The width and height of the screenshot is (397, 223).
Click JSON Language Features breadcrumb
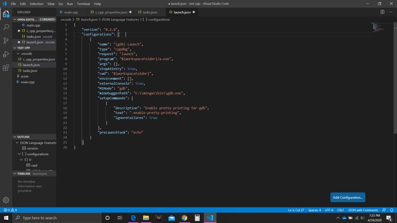tap(120, 19)
